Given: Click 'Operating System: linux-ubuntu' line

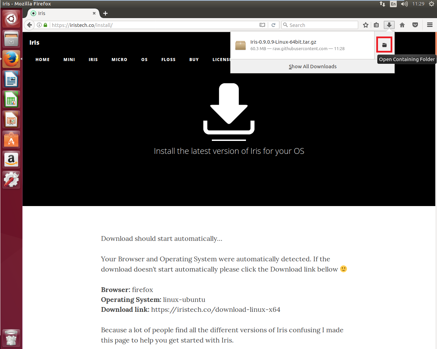Looking at the screenshot, I should pyautogui.click(x=153, y=300).
